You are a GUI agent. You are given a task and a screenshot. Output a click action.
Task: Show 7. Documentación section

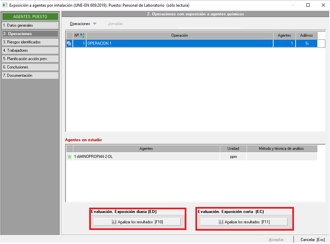coord(30,75)
